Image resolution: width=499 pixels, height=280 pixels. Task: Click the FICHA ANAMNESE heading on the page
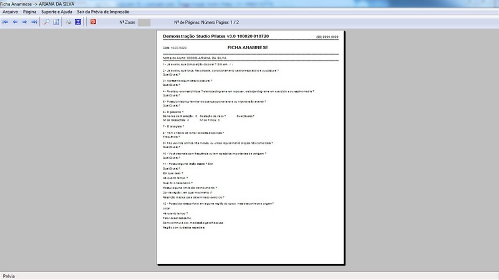[x=248, y=48]
